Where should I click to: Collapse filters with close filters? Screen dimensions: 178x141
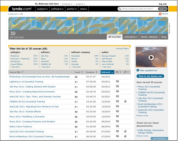pyautogui.click(x=122, y=48)
